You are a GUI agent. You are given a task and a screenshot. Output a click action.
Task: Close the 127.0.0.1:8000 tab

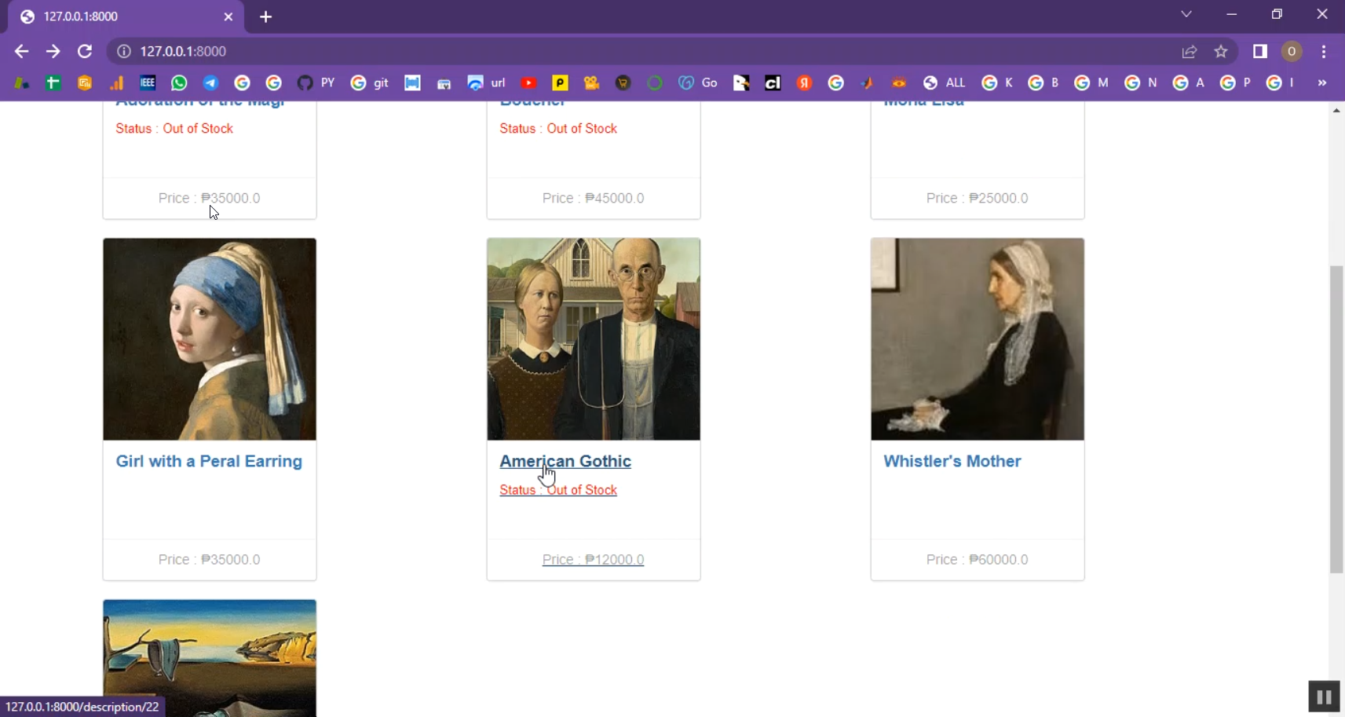tap(228, 16)
